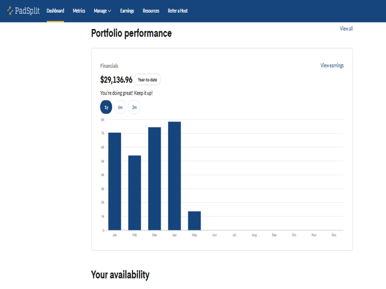Click the Jun axis label

tap(214, 235)
